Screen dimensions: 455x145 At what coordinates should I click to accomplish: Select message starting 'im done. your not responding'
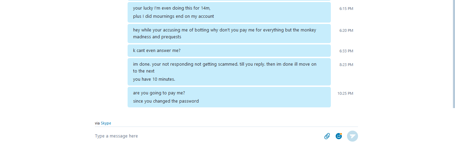click(225, 68)
